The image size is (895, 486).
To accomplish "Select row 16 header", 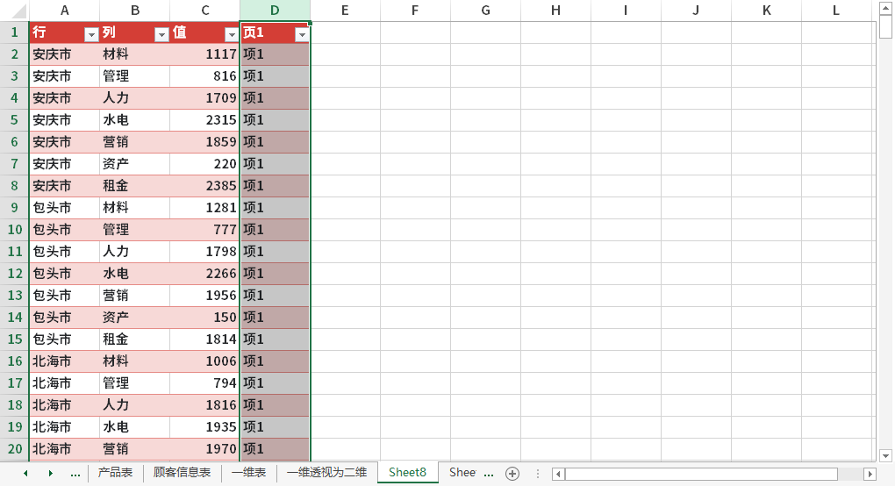I will [x=14, y=361].
